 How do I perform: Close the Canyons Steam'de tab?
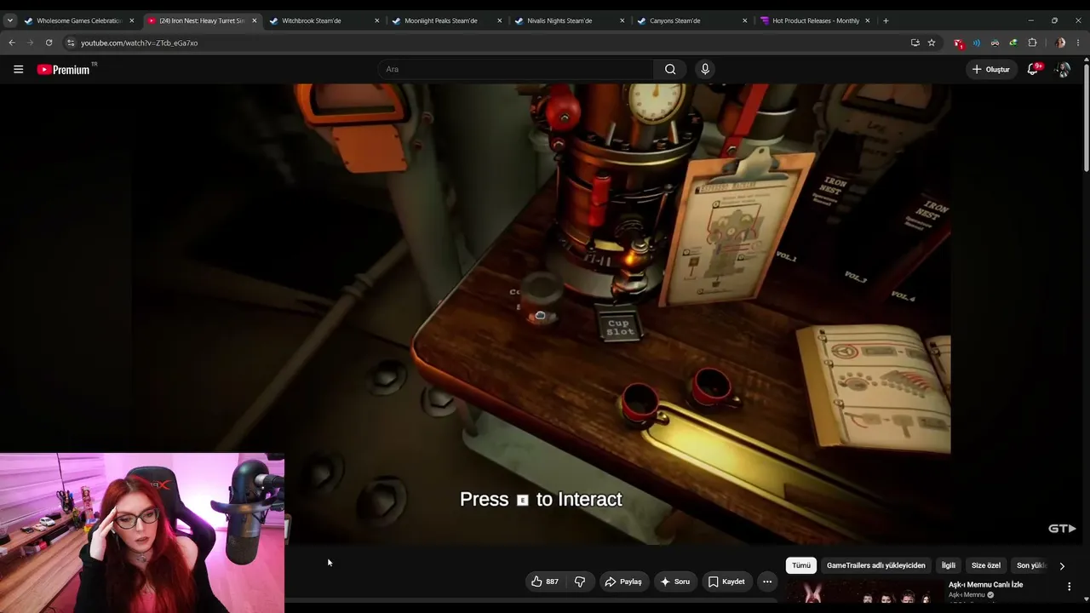(745, 20)
